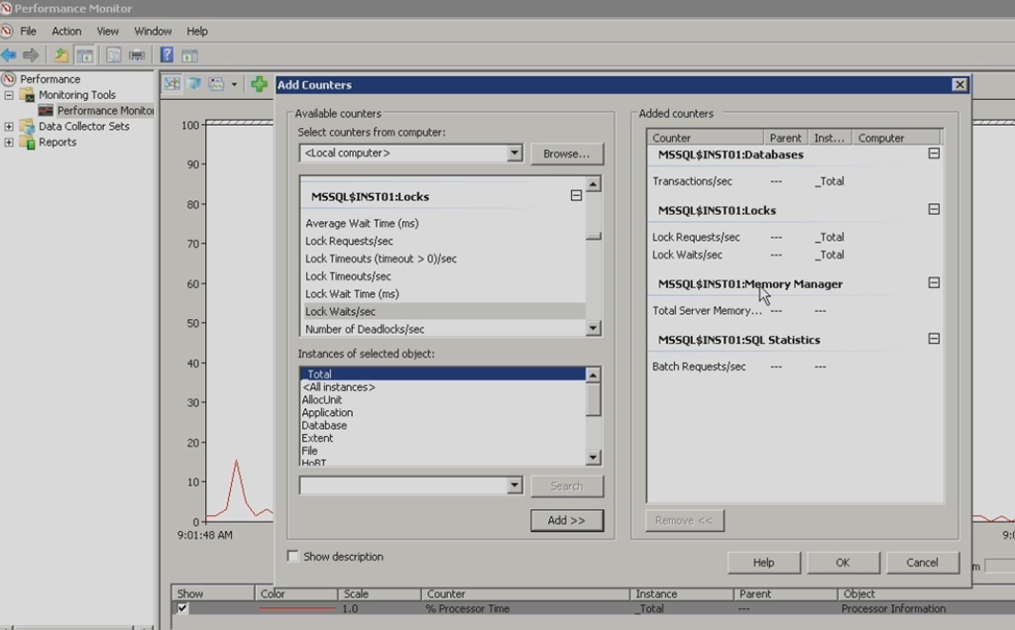Click the Help button in dialog
1015x630 pixels.
(764, 563)
